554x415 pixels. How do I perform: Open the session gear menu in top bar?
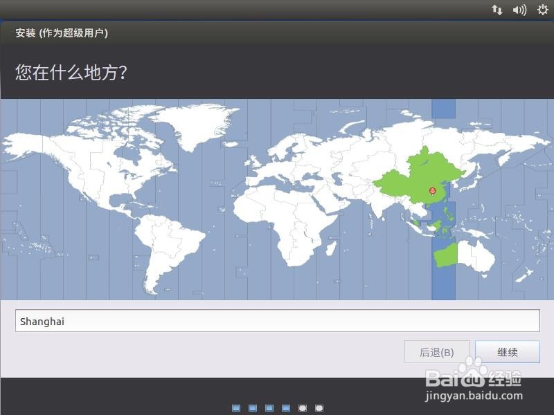point(544,10)
